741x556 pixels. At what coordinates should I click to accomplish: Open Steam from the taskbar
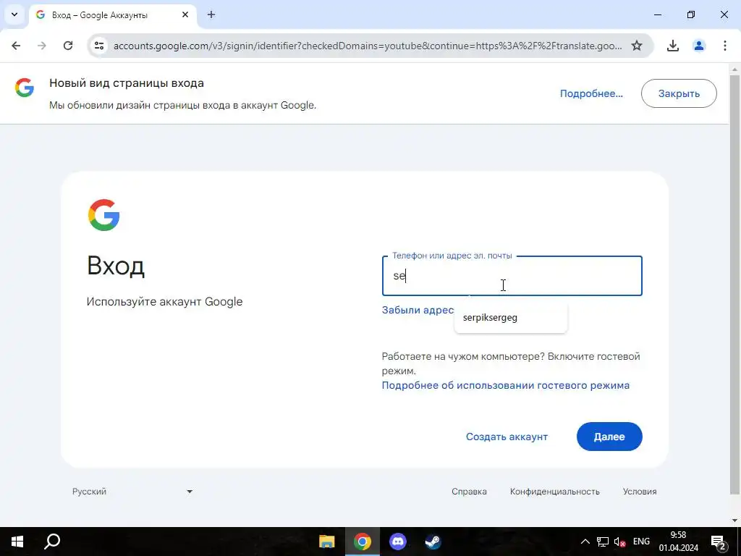pyautogui.click(x=433, y=542)
